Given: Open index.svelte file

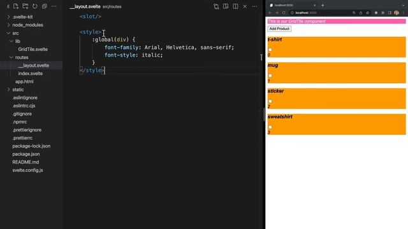Looking at the screenshot, I should click(31, 73).
